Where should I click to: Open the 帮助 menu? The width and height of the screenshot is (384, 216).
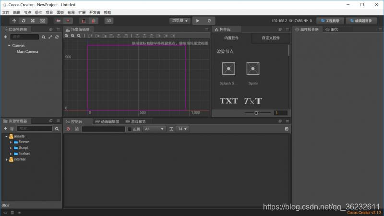point(108,12)
